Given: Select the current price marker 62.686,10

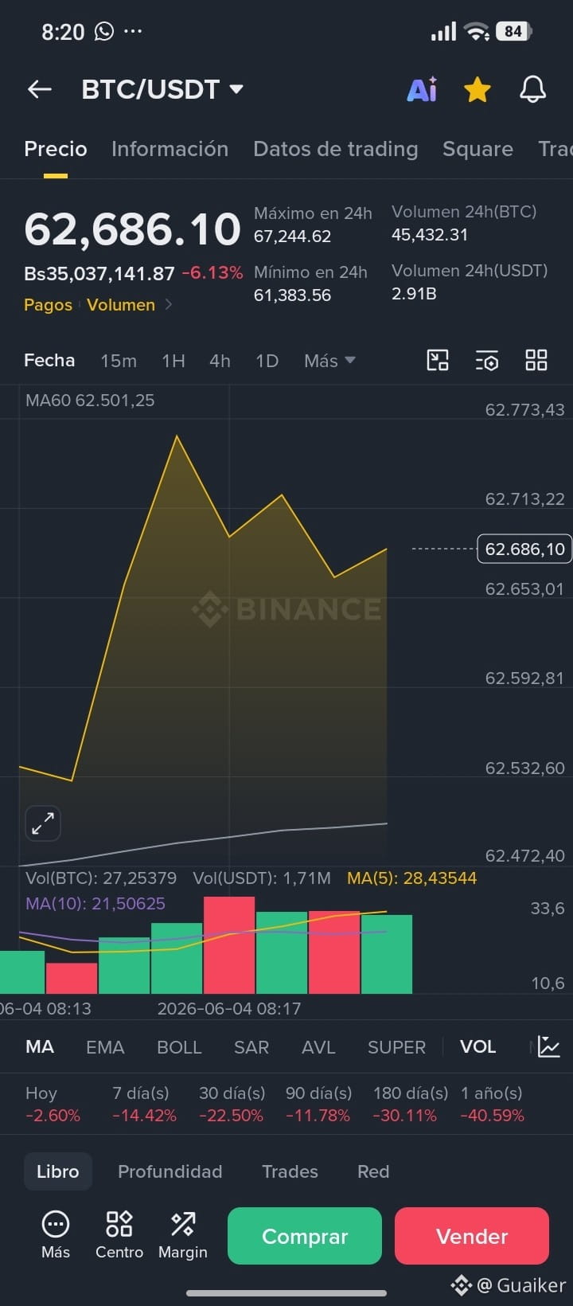Looking at the screenshot, I should pyautogui.click(x=524, y=549).
